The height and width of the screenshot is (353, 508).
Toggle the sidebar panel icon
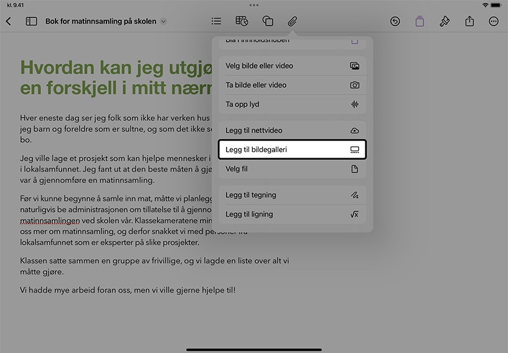[31, 21]
